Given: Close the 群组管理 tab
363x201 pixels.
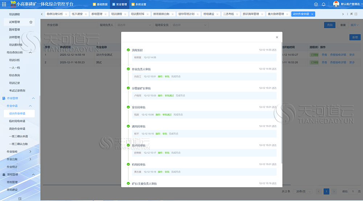Looking at the screenshot, I should [105, 14].
